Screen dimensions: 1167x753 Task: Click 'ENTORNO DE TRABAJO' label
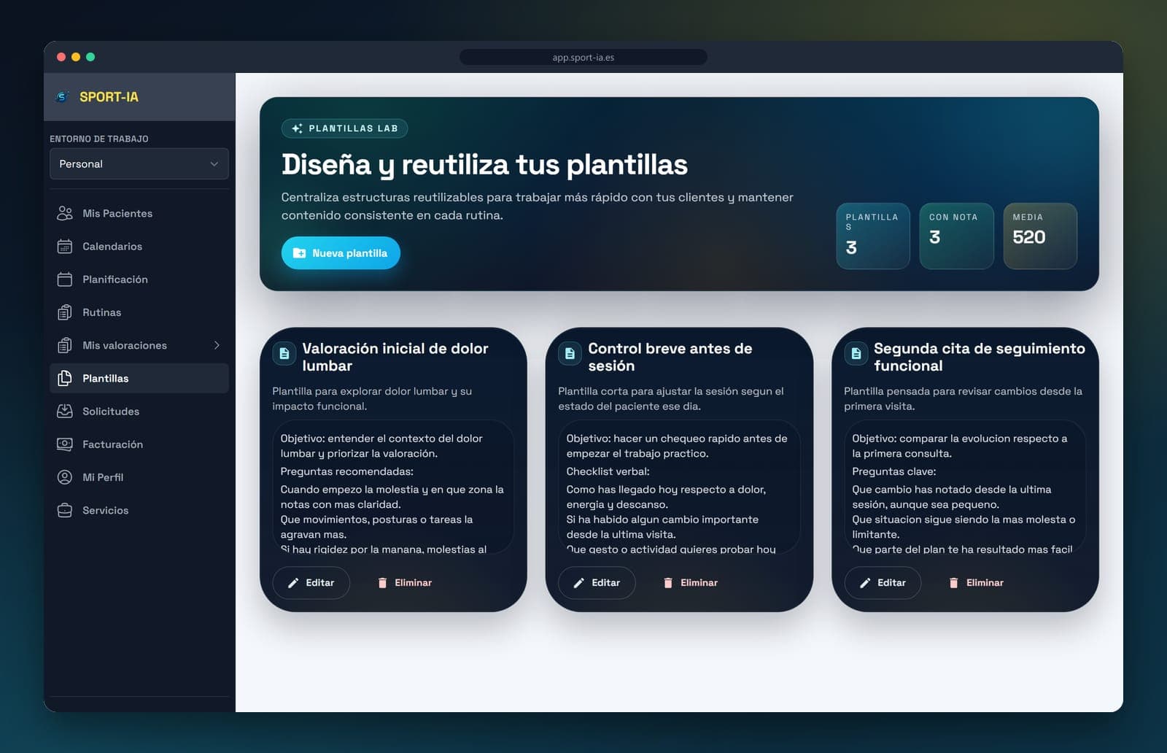point(99,139)
